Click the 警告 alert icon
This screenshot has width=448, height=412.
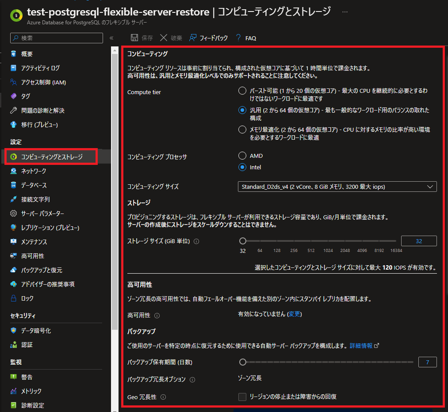tap(13, 377)
